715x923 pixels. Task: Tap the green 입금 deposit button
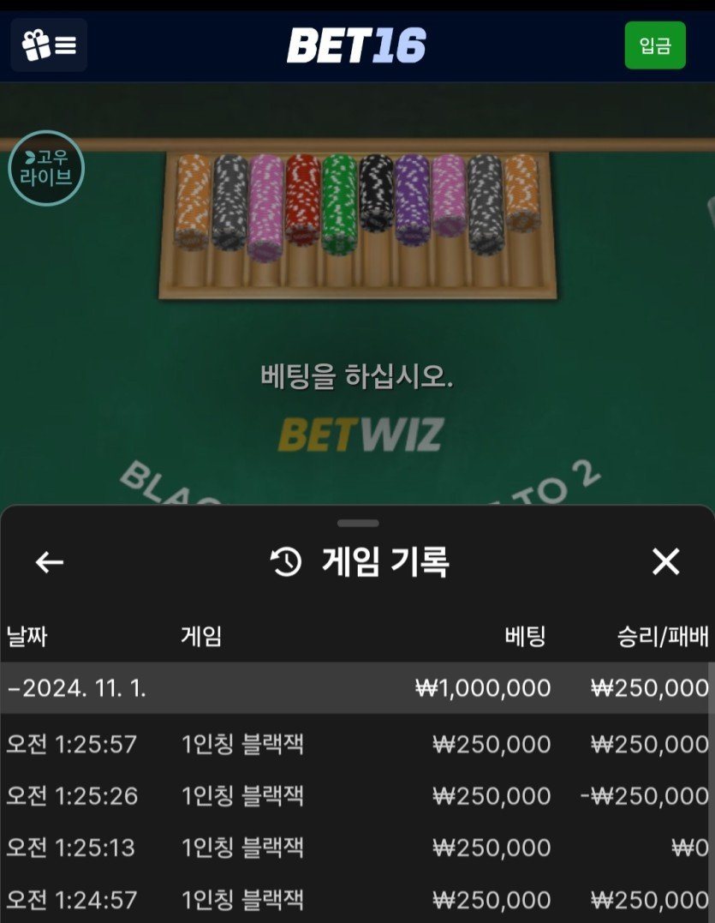click(655, 45)
